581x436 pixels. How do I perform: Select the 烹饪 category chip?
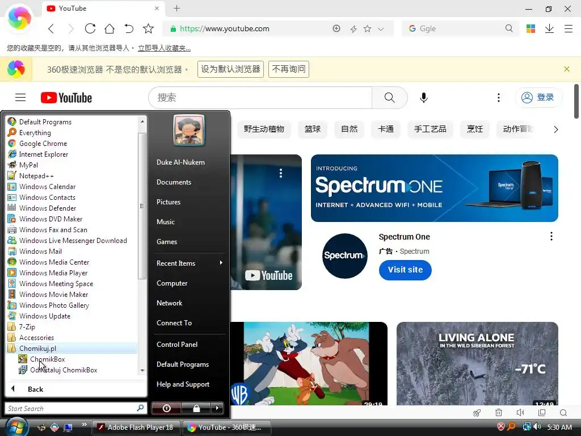(475, 129)
